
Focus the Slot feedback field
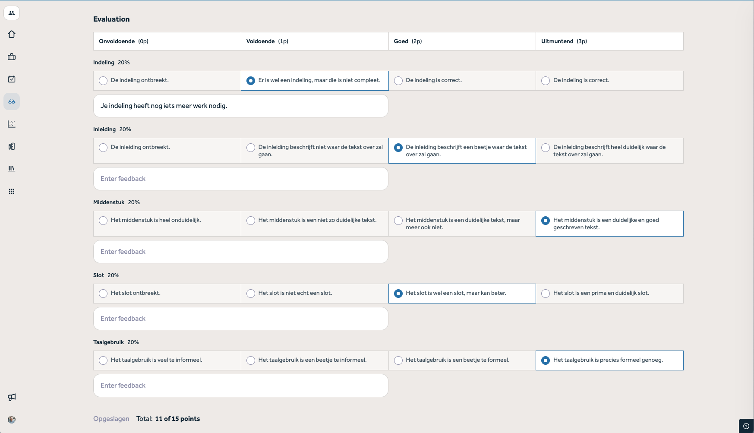(241, 319)
